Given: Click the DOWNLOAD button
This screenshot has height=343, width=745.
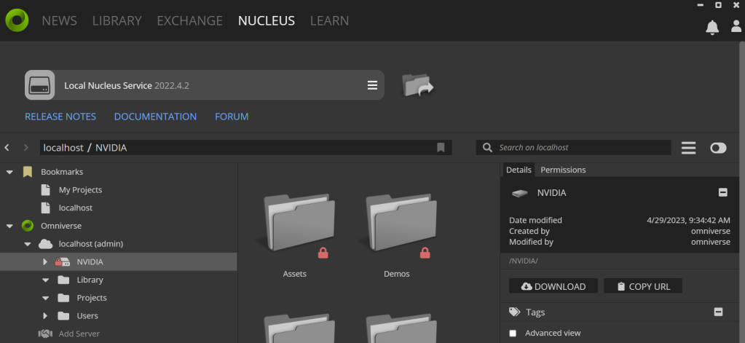Looking at the screenshot, I should pyautogui.click(x=553, y=286).
